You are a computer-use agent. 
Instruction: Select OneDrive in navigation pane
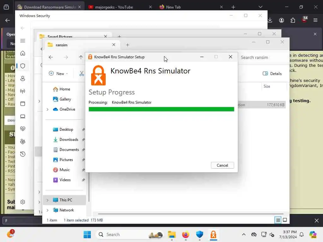pos(64,109)
